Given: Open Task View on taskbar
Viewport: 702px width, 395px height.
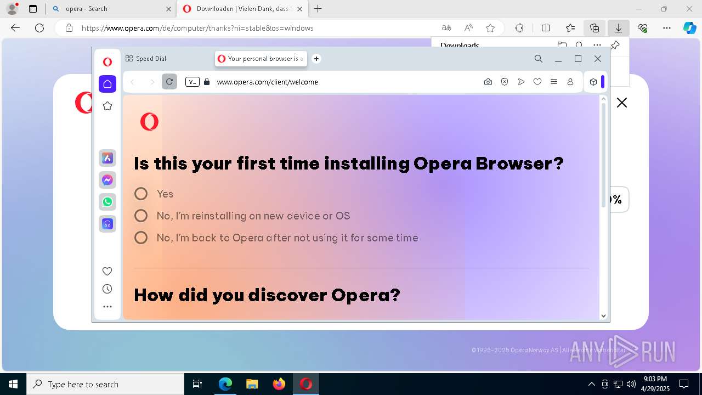Looking at the screenshot, I should coord(197,384).
